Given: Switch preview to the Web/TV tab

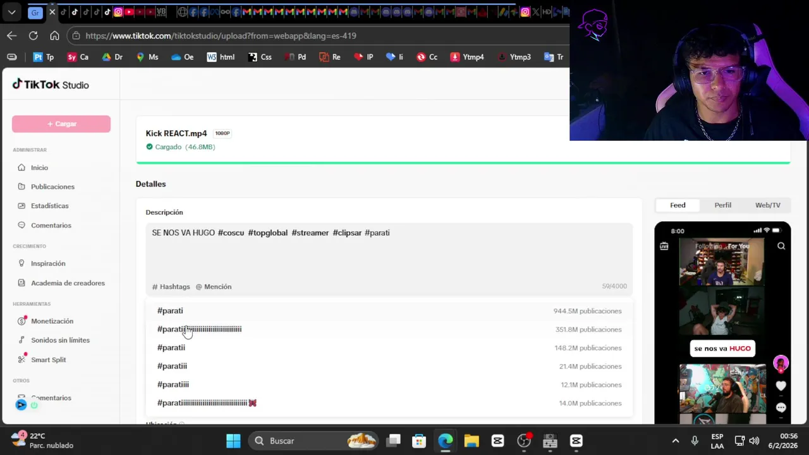Looking at the screenshot, I should pyautogui.click(x=767, y=205).
